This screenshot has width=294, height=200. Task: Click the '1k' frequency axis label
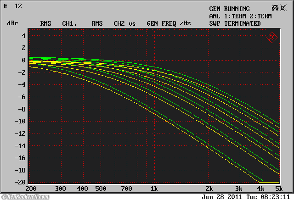[154, 189]
